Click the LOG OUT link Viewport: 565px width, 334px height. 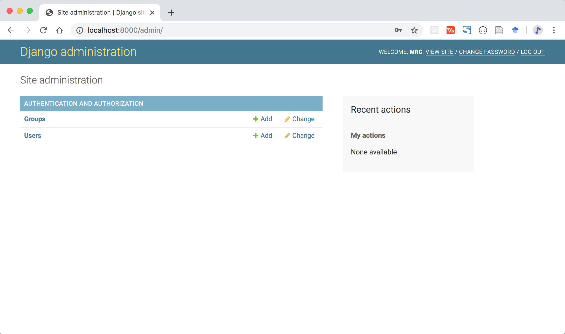(x=532, y=52)
